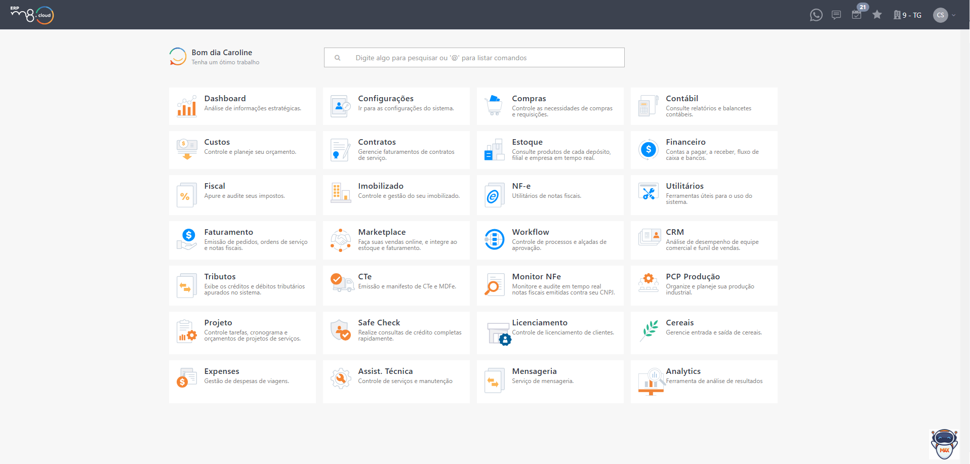This screenshot has width=970, height=464.
Task: Open the Financeiro module title
Action: pyautogui.click(x=685, y=142)
